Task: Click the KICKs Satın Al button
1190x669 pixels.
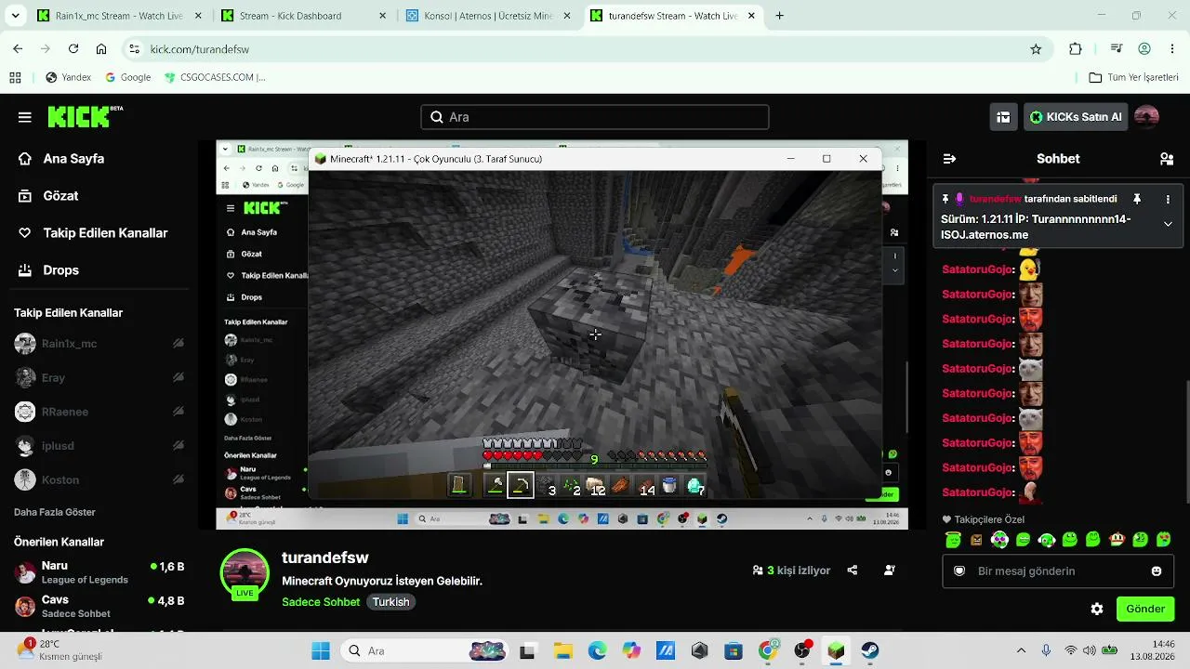Action: 1076,117
